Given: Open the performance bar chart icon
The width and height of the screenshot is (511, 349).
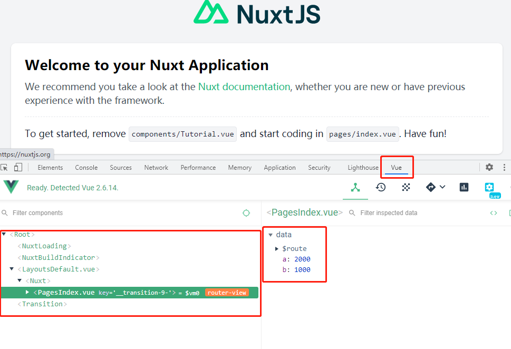Looking at the screenshot, I should 464,187.
